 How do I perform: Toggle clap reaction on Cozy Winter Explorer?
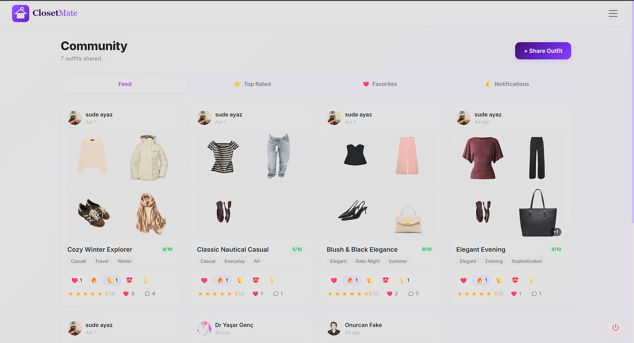(112, 280)
